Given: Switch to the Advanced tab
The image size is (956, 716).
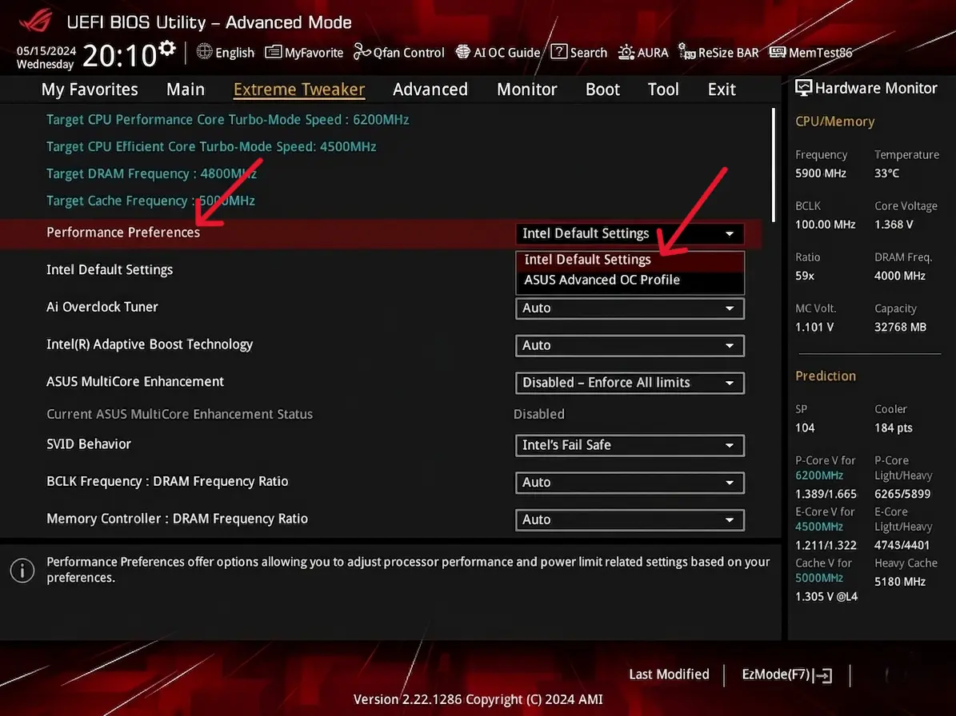Looking at the screenshot, I should tap(430, 89).
